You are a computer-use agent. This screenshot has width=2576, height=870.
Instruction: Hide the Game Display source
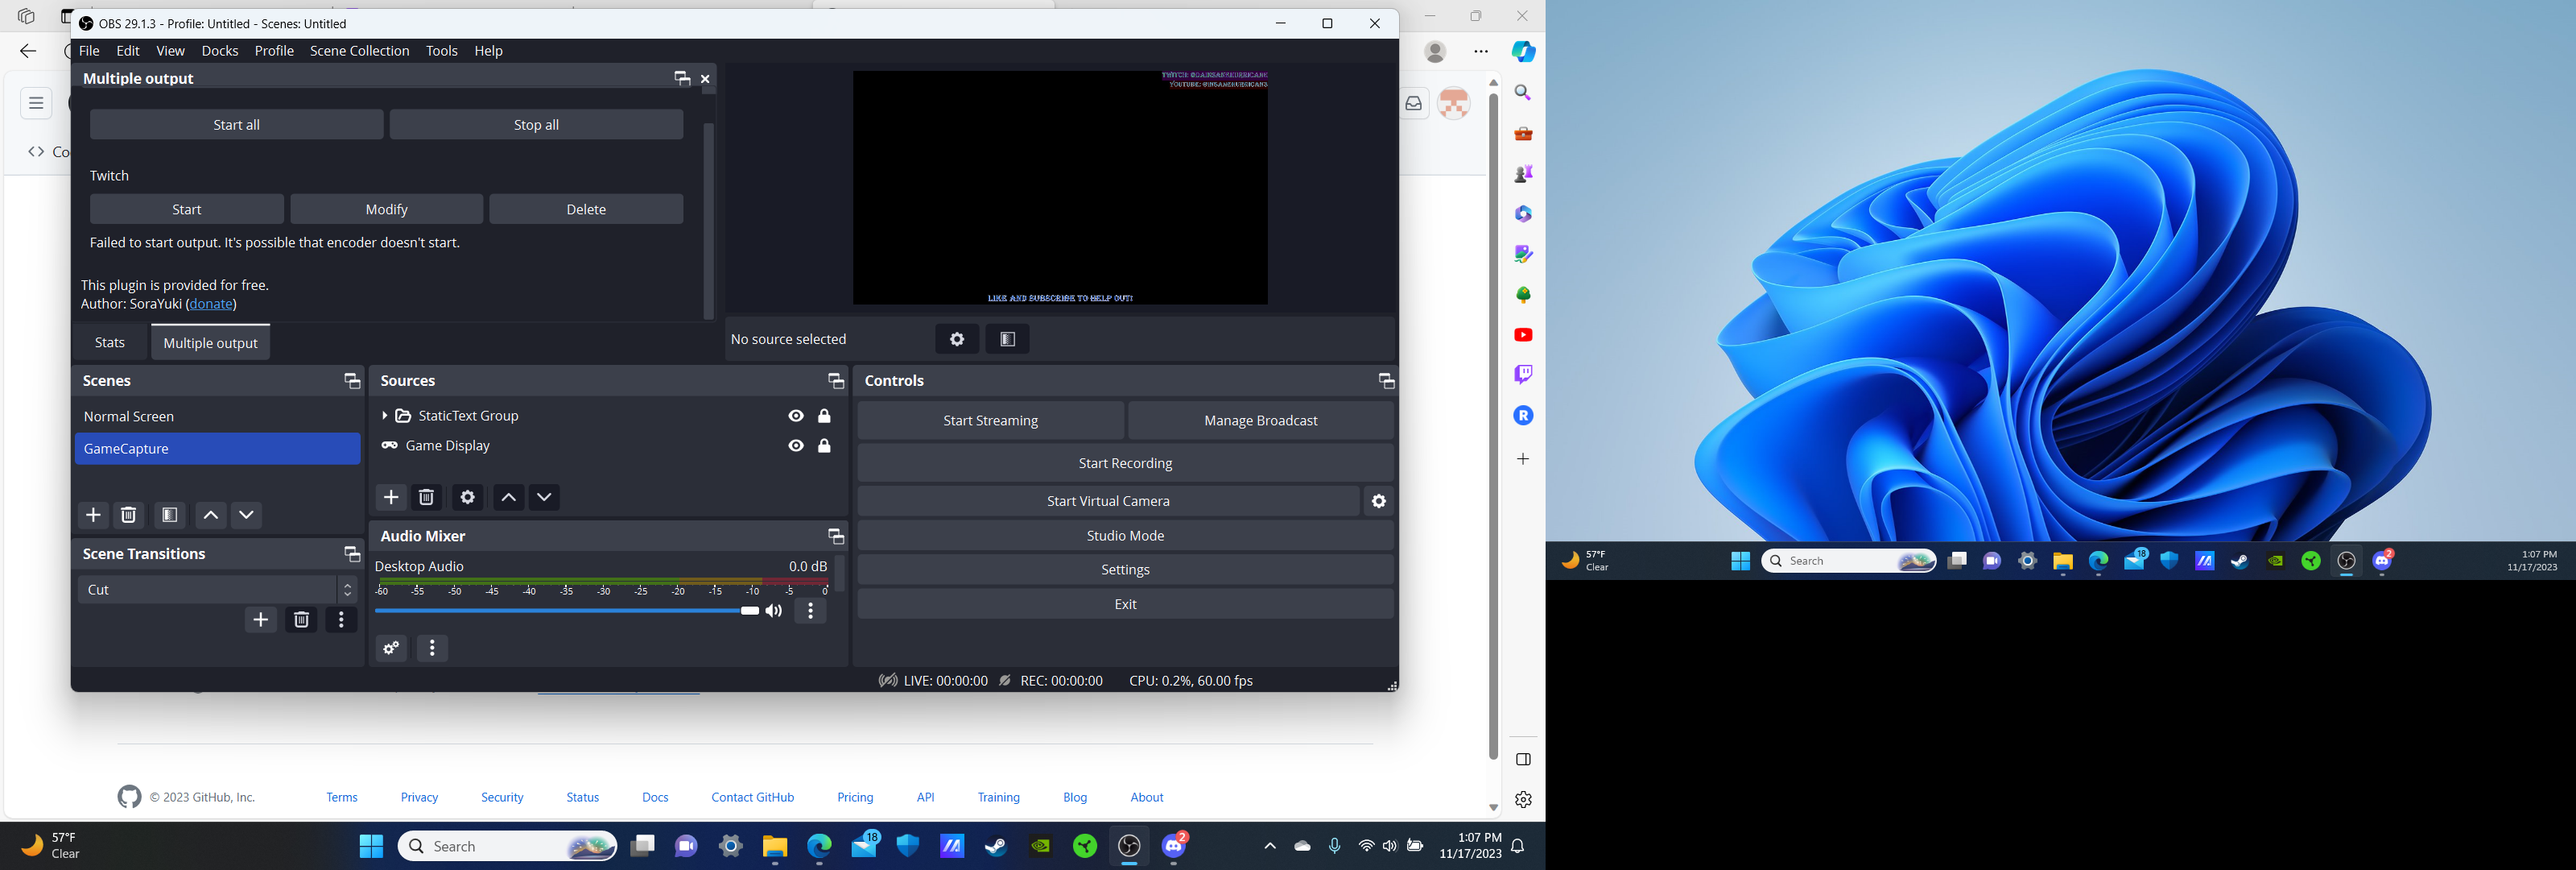point(795,445)
